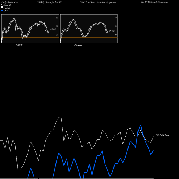Screen dimensions: 179x179
Task: Click the Slow D legend color swatch
Action: pos(2,4)
